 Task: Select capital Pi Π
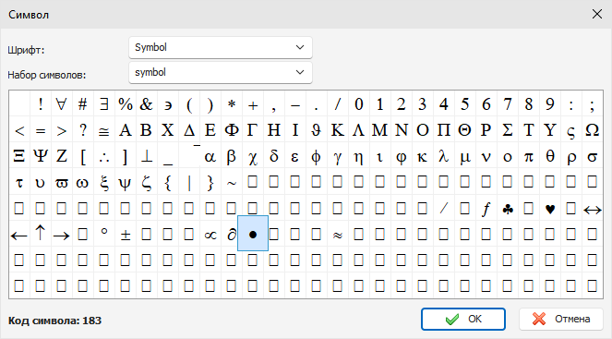[x=444, y=130]
